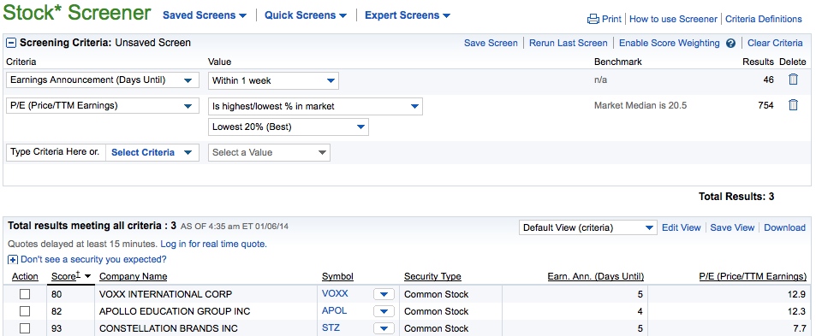The image size is (816, 336).
Task: Click the 7.7 P/E value
Action: (800, 328)
